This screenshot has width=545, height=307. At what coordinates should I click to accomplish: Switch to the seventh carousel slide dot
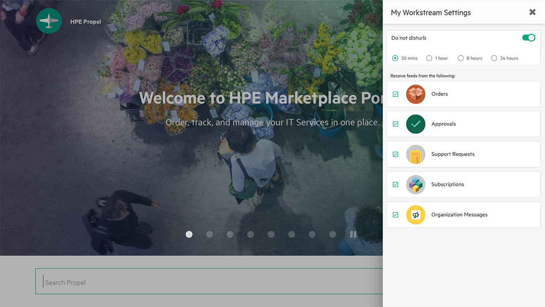tap(312, 234)
